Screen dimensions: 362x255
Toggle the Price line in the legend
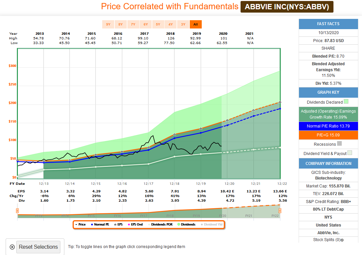click(x=80, y=224)
